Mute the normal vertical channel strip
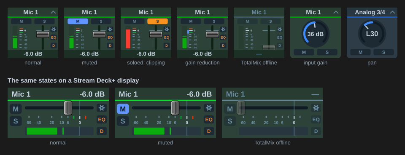Screen dimensions: 405x155 tap(21, 21)
